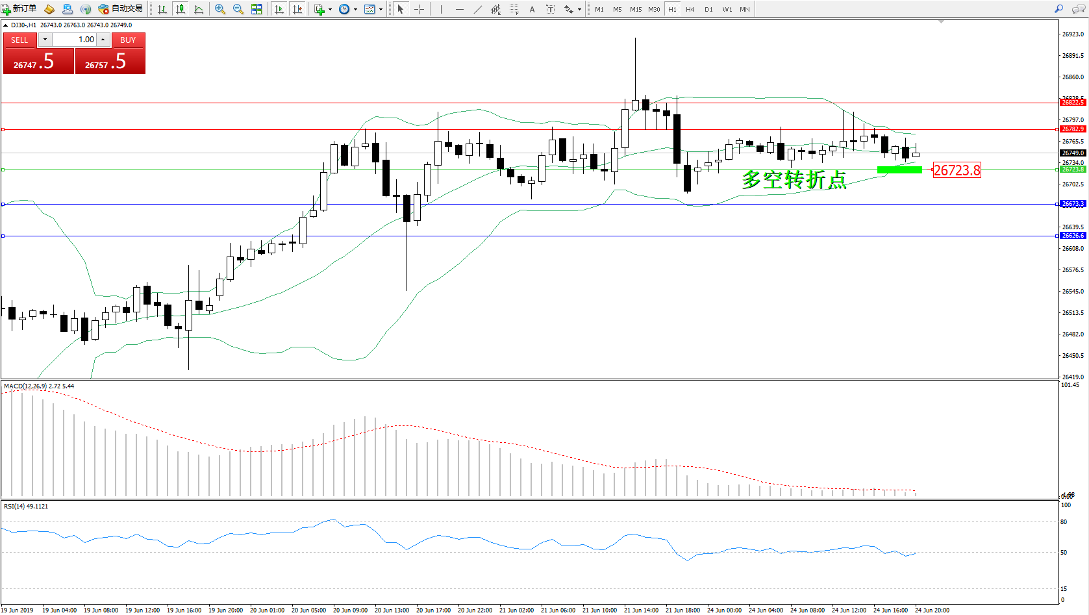The image size is (1089, 615).
Task: Click the New Order (新订单) button
Action: 19,8
